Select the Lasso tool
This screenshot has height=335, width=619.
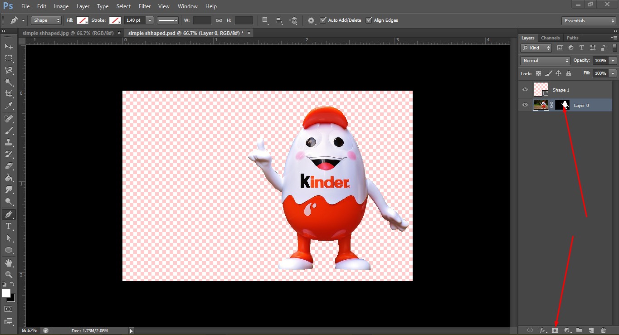[9, 70]
